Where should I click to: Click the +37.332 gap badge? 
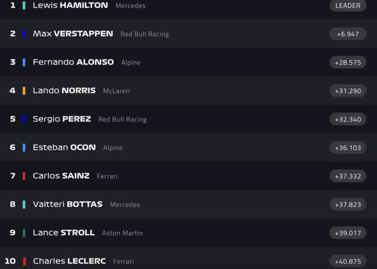[348, 176]
